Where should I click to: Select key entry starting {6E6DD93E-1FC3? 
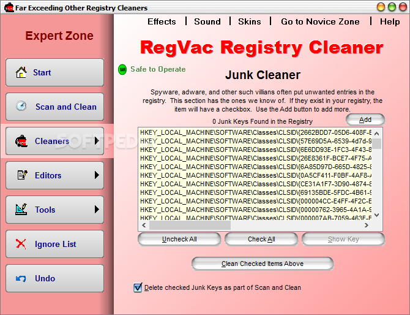coord(256,150)
